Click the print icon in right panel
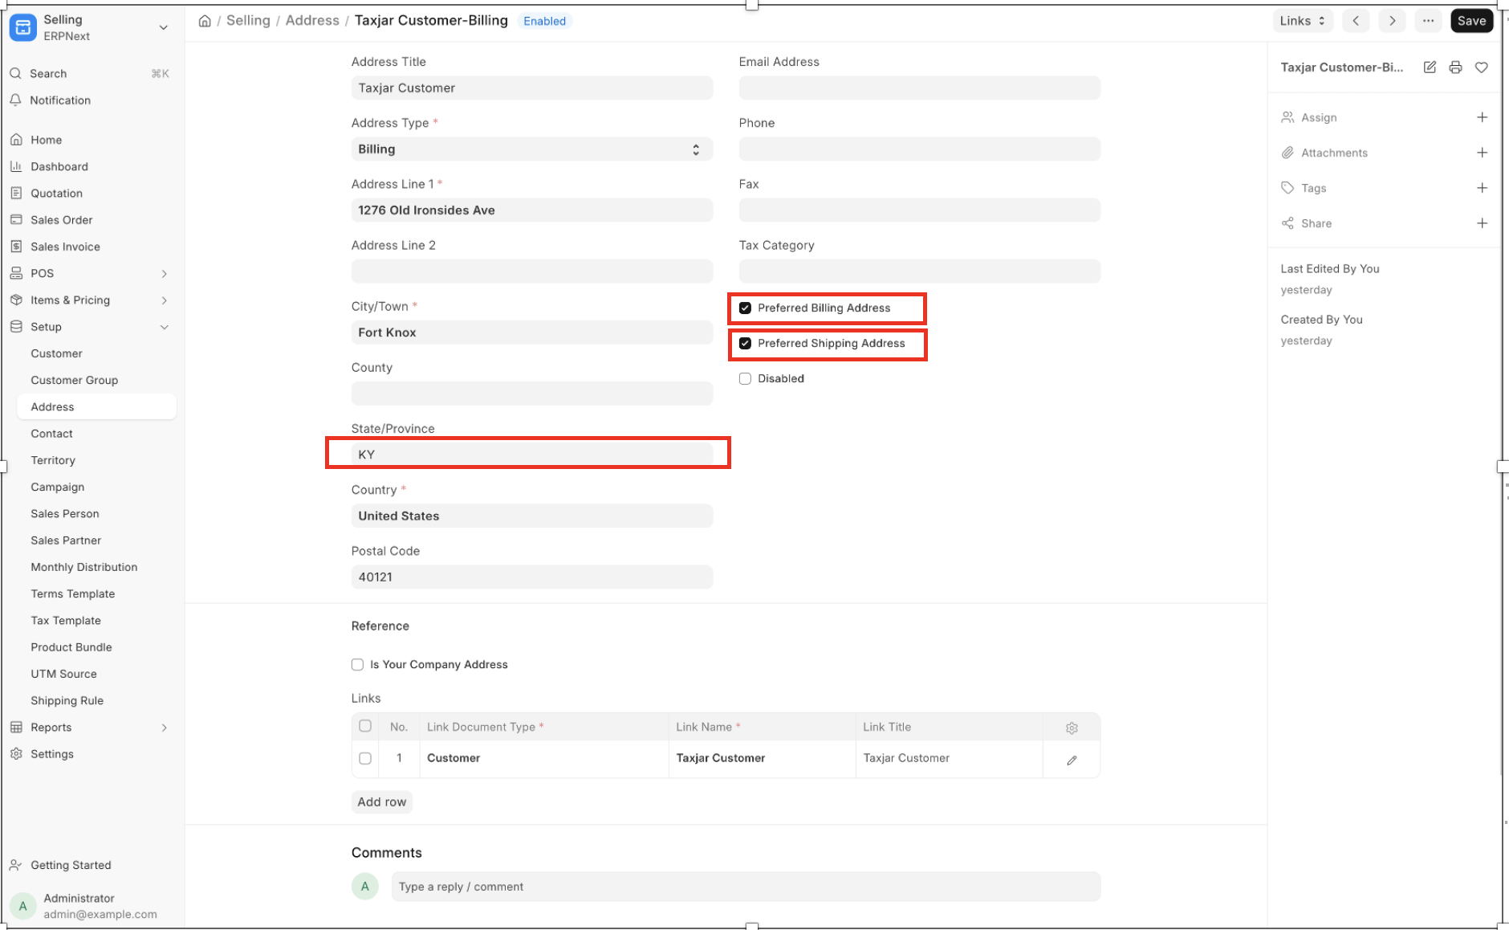1509x930 pixels. 1455,67
